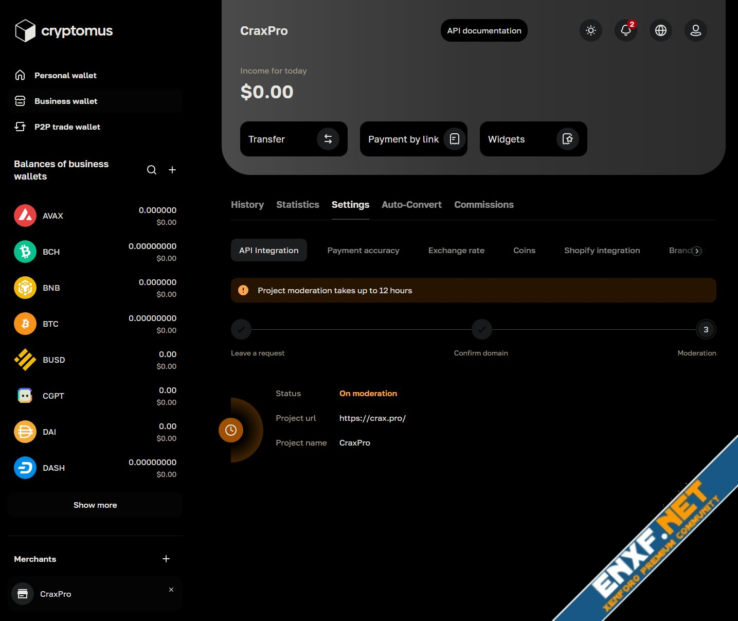Add a new merchant with plus icon

(166, 559)
